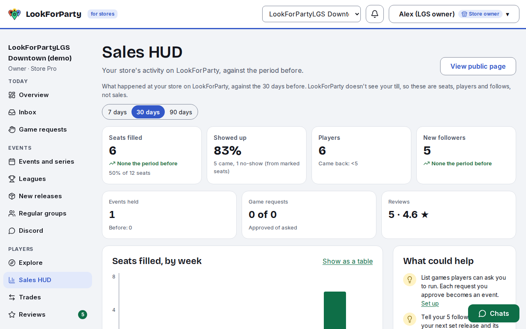Image resolution: width=526 pixels, height=329 pixels.
Task: Click Show as a table link
Action: (x=348, y=261)
